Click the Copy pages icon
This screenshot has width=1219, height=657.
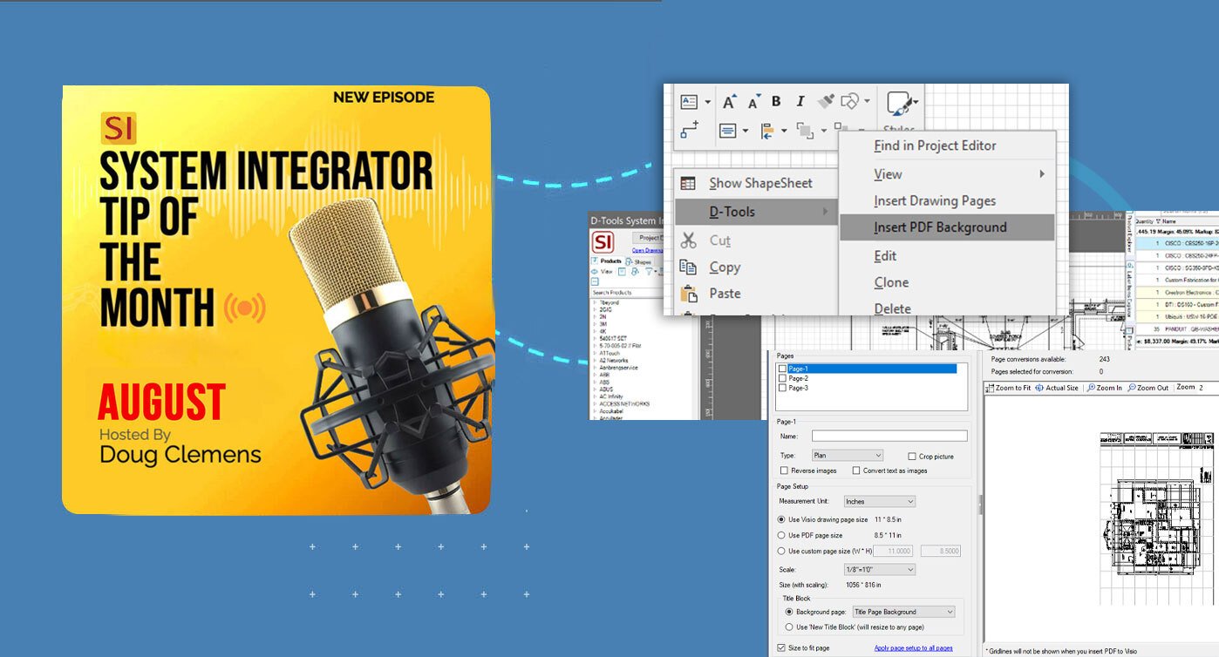coord(688,267)
